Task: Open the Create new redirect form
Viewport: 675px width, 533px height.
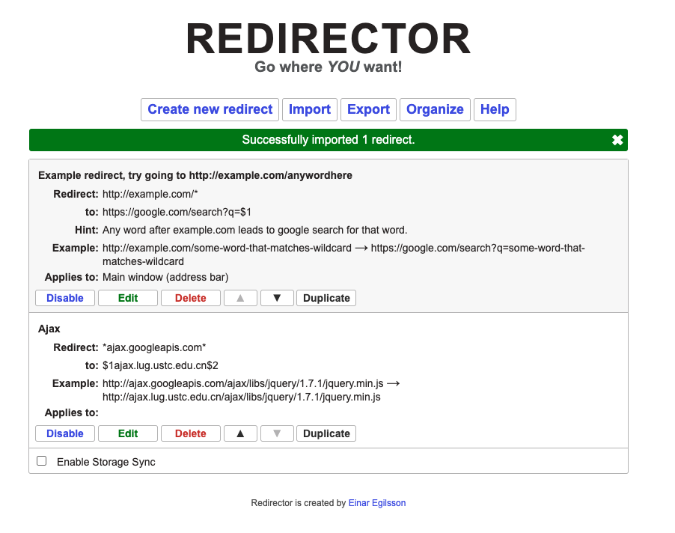Action: [x=210, y=109]
